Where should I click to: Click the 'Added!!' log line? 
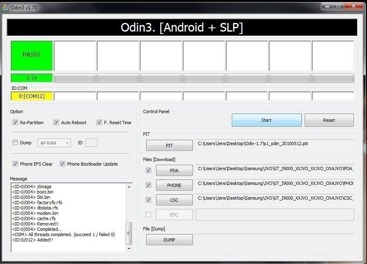tap(32, 240)
